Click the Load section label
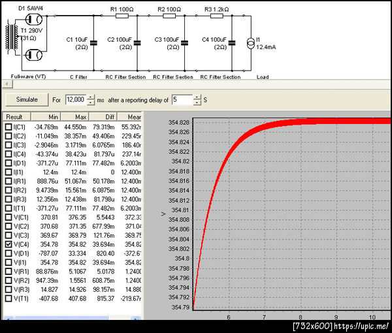 263,77
